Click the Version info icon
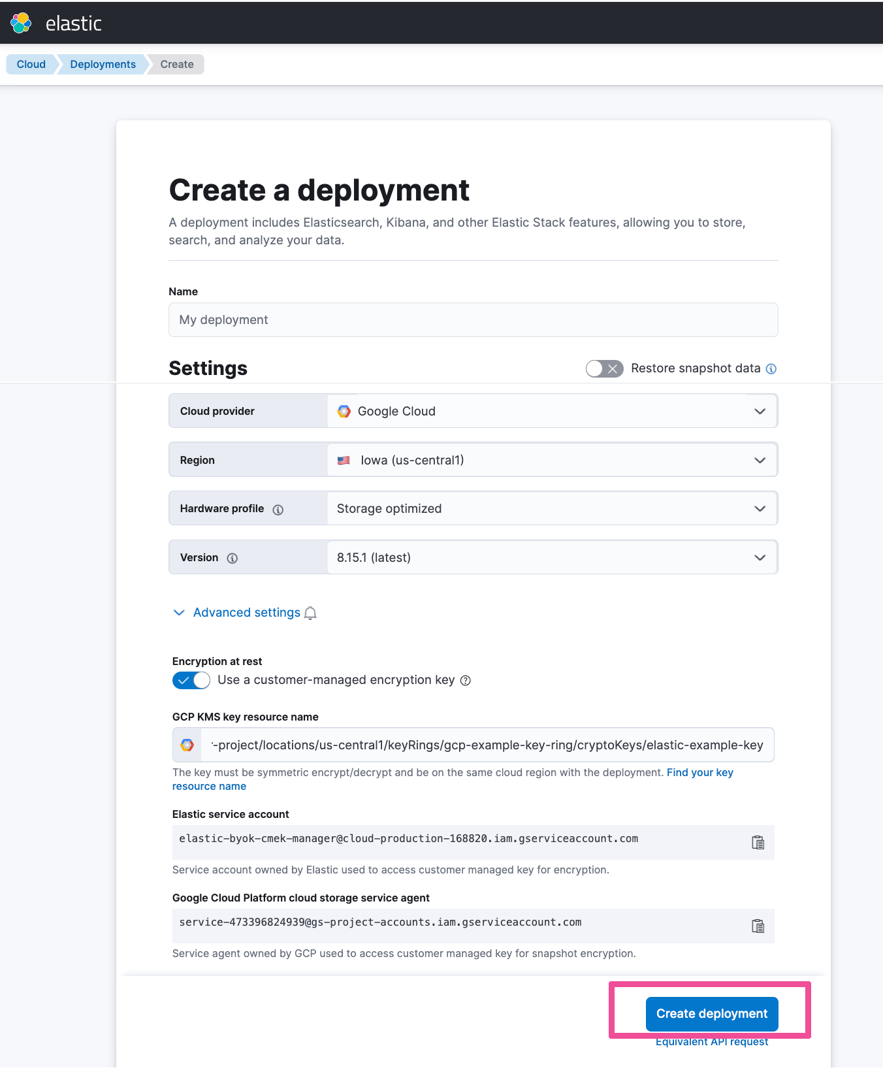Image resolution: width=883 pixels, height=1074 pixels. (233, 559)
